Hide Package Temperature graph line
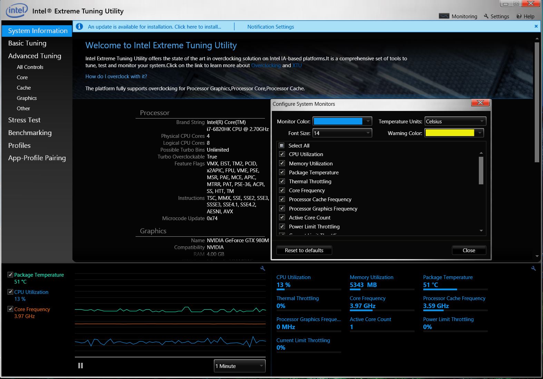Screen dimensions: 543x379 [10, 275]
